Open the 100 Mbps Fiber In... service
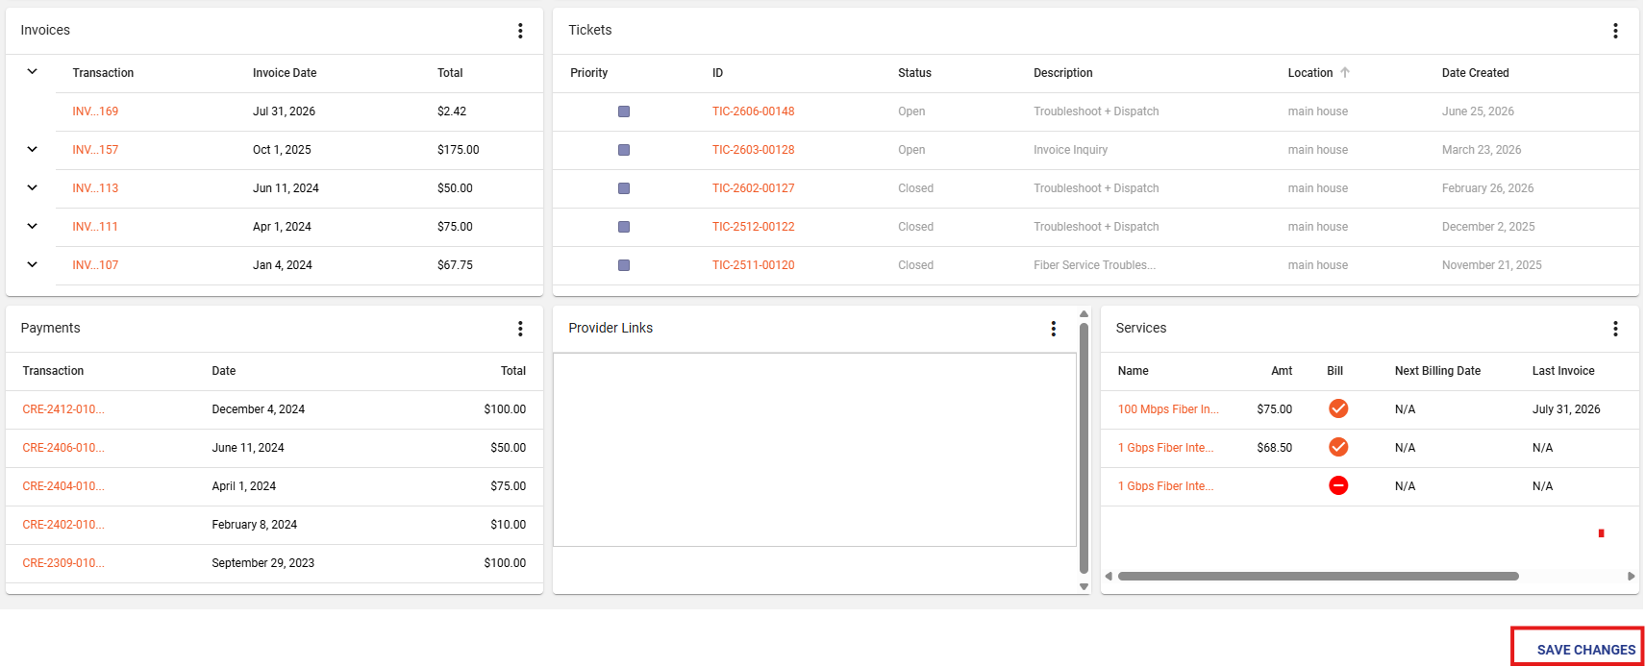 point(1168,409)
